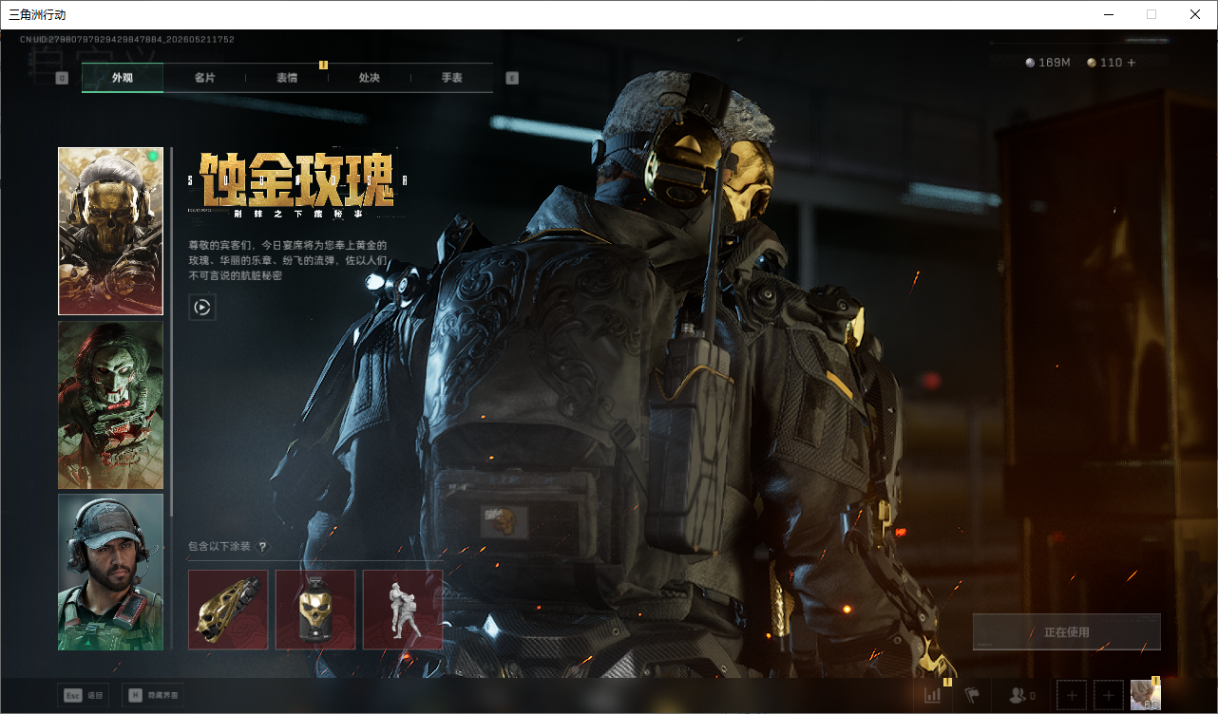Click the gold skull canister item thumbnail
Image resolution: width=1218 pixels, height=714 pixels.
point(315,610)
